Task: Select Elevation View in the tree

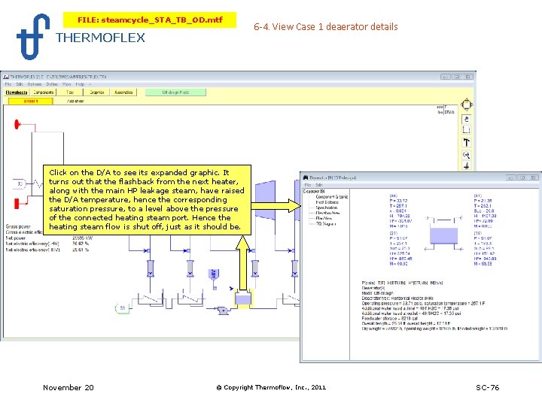Action: 327,213
